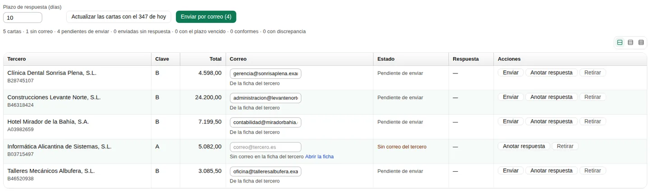Click 'Sin correo en la ficha del tercero' note
Screen dimensions: 650x191
(267, 156)
